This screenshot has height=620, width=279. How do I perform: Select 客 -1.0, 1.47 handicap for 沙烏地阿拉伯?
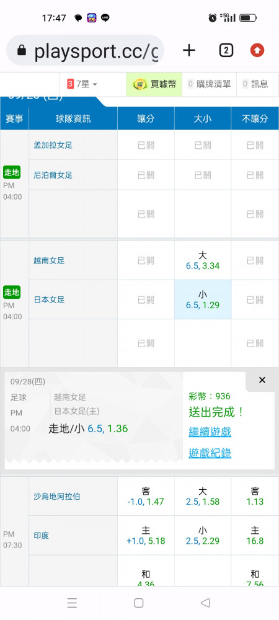146,496
